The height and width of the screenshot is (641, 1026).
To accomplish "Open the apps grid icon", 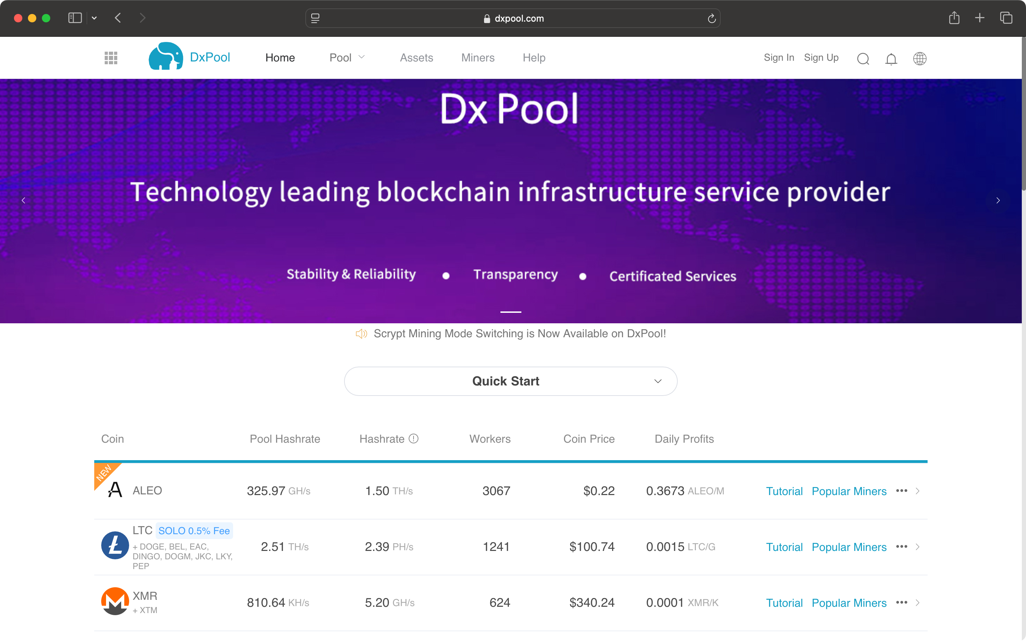I will point(111,58).
